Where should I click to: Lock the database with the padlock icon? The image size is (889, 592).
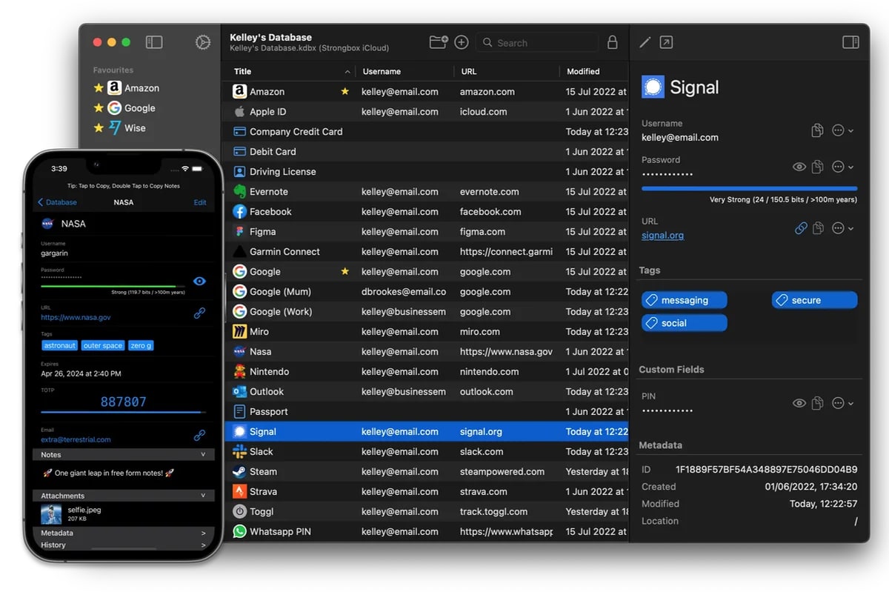tap(613, 42)
